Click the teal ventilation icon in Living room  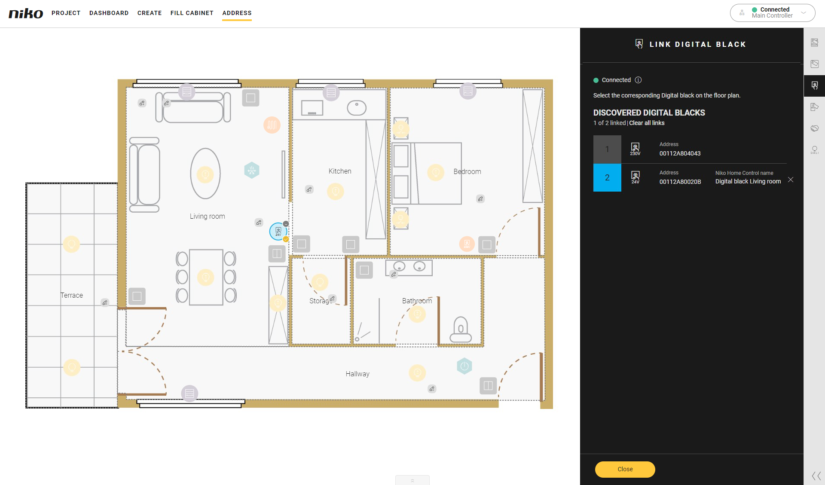tap(252, 170)
